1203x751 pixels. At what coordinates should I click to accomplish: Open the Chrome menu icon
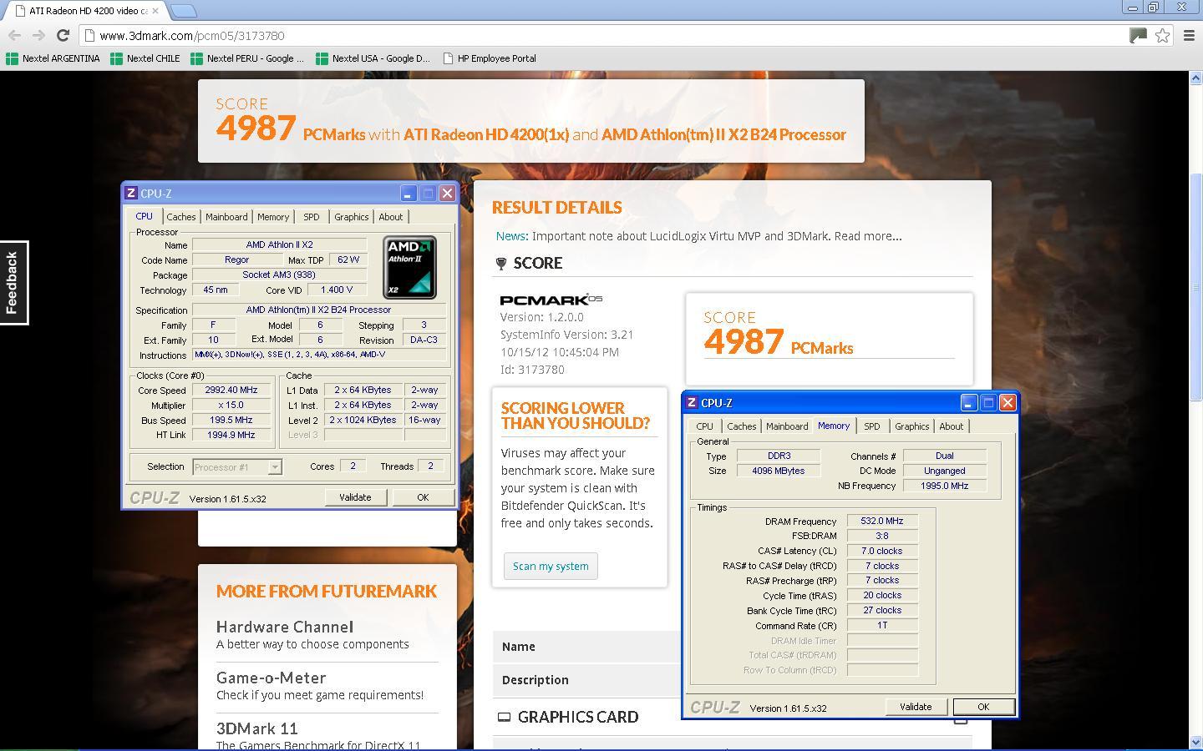click(x=1190, y=35)
